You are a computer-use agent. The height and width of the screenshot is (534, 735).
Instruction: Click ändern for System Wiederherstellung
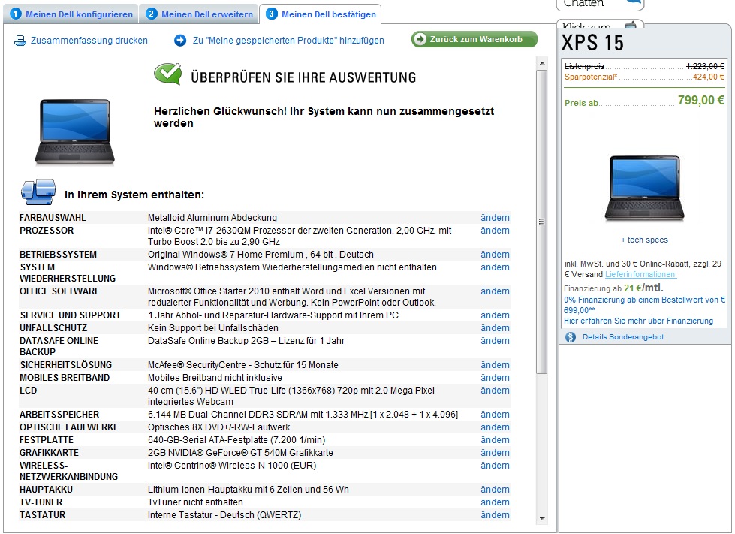click(x=495, y=267)
